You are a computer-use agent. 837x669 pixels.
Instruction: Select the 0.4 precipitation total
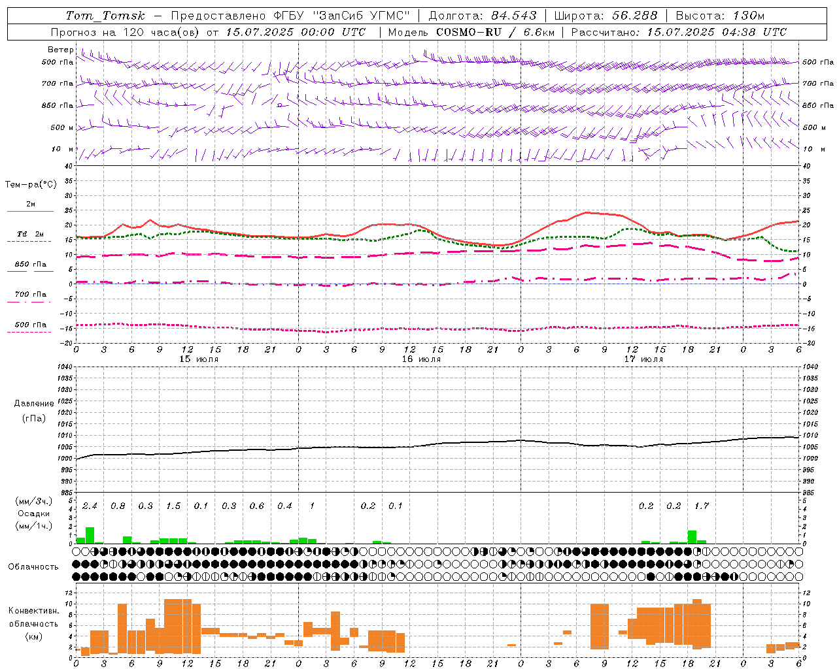pos(284,506)
